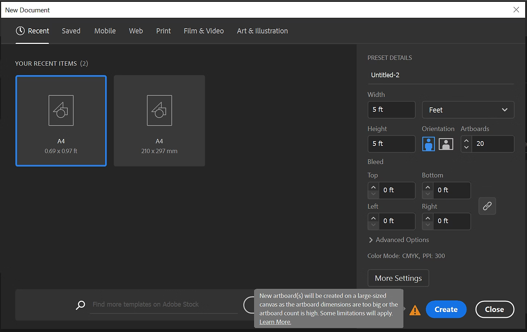This screenshot has height=332, width=527.
Task: Expand Advanced Options section
Action: click(398, 240)
